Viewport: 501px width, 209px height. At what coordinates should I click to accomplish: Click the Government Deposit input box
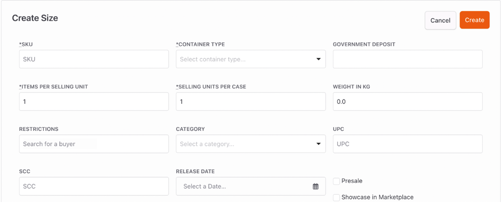[407, 59]
